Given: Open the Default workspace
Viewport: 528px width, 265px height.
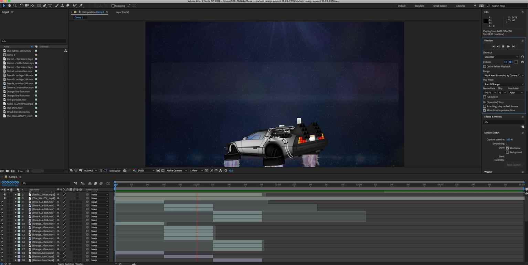Looking at the screenshot, I should tap(401, 6).
